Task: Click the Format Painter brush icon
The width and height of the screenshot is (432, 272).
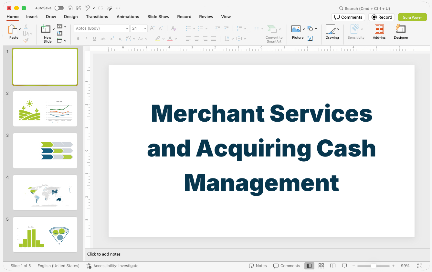Action: pos(26,40)
